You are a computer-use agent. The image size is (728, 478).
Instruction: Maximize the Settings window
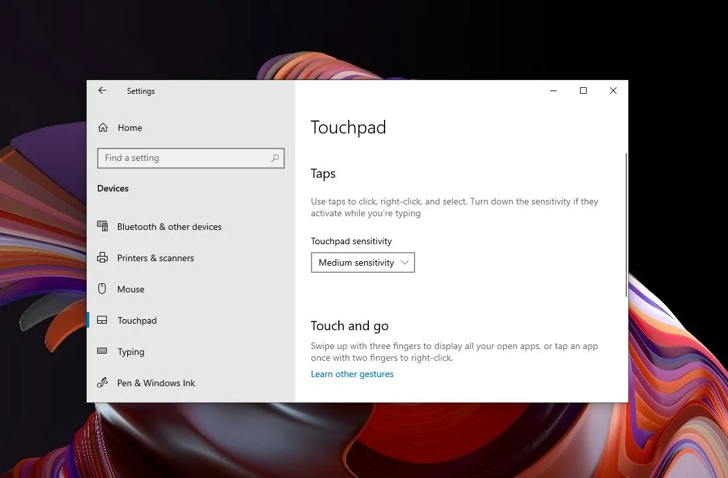(583, 91)
